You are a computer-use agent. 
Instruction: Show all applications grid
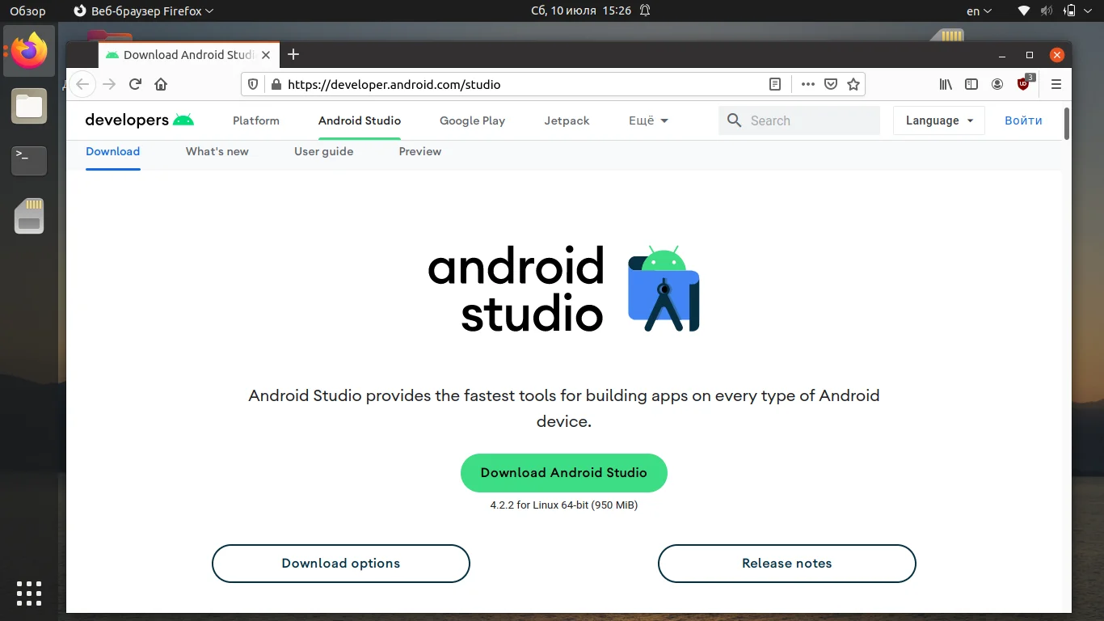coord(29,594)
